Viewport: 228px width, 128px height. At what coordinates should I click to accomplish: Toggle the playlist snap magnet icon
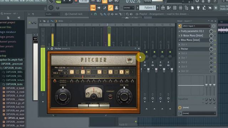coord(95,14)
